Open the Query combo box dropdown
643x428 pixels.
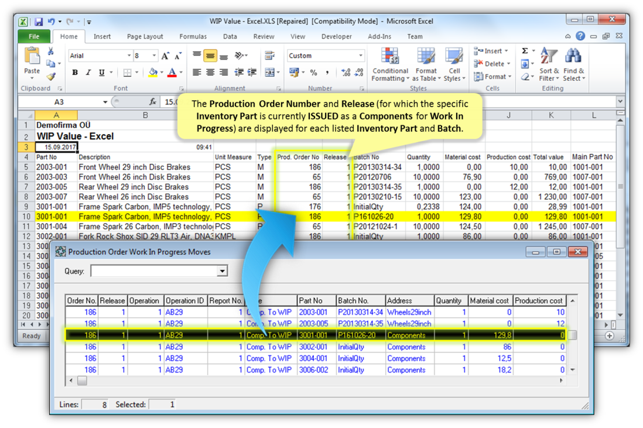click(223, 271)
